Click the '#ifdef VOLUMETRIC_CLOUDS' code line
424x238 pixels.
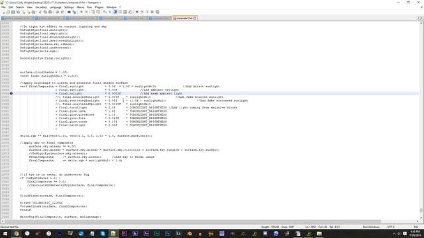point(41,203)
